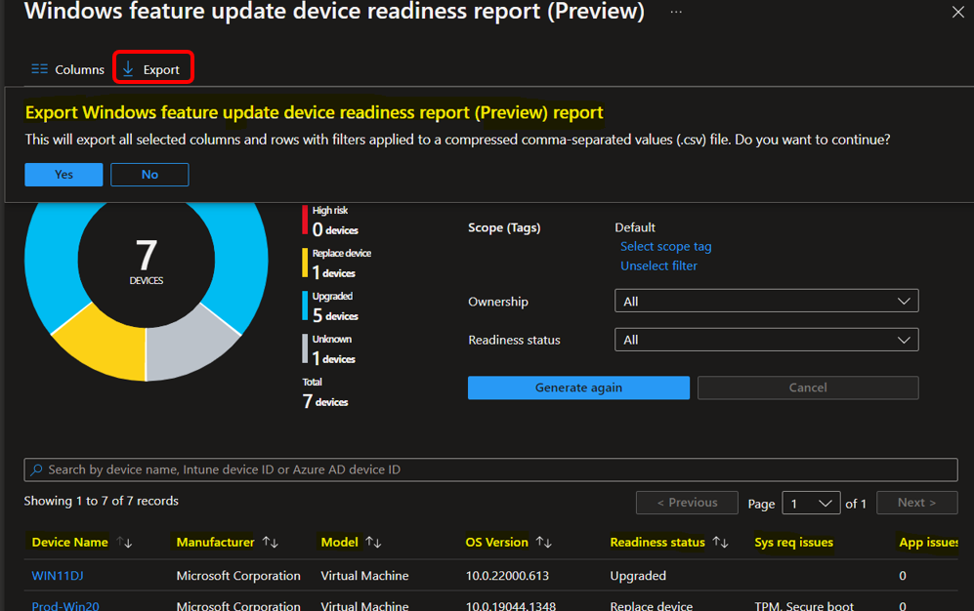Screen dimensions: 974x611
Task: Focus the device name search field
Action: (x=490, y=469)
